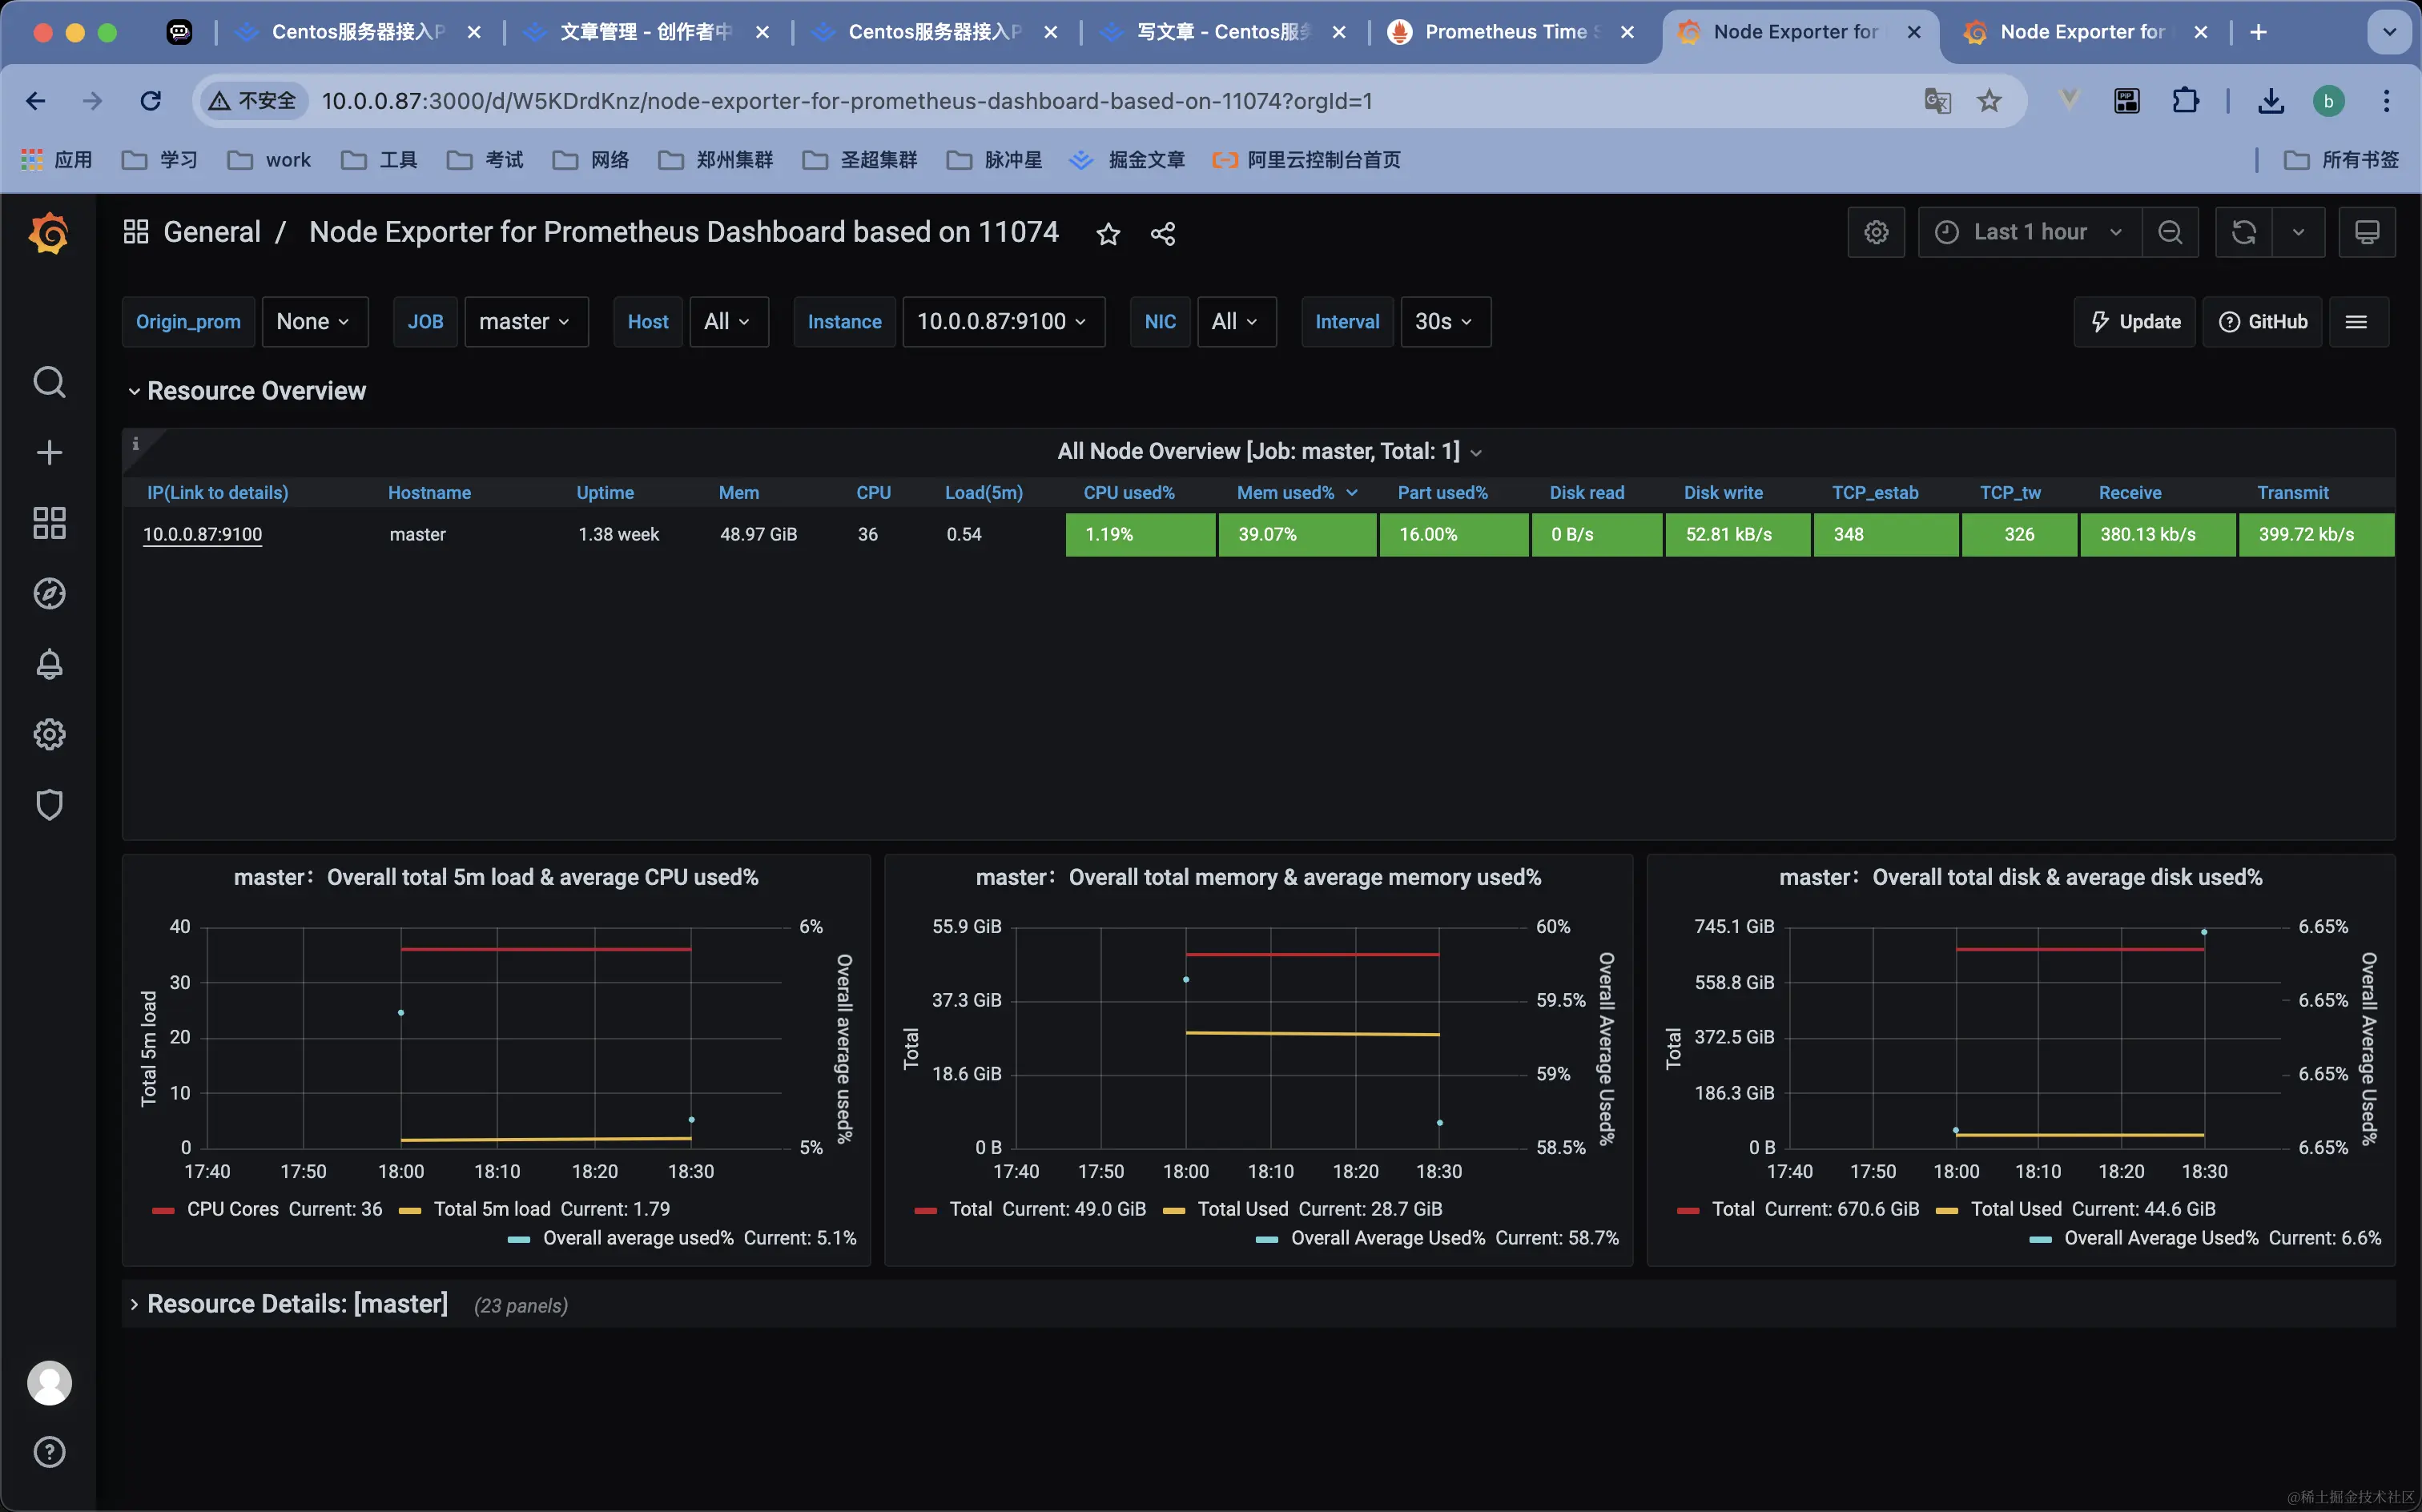This screenshot has width=2422, height=1512.
Task: Share the dashboard via share icon
Action: (1162, 234)
